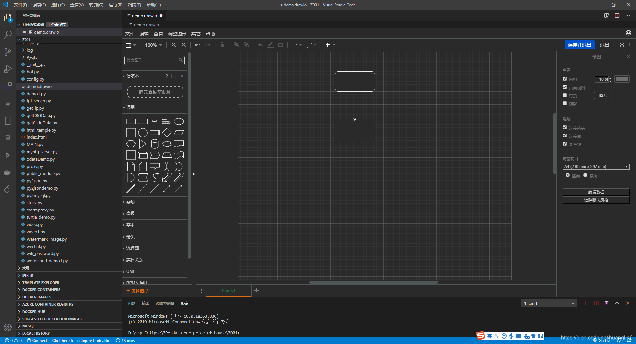
Task: Split the editor to the right
Action: (617, 16)
